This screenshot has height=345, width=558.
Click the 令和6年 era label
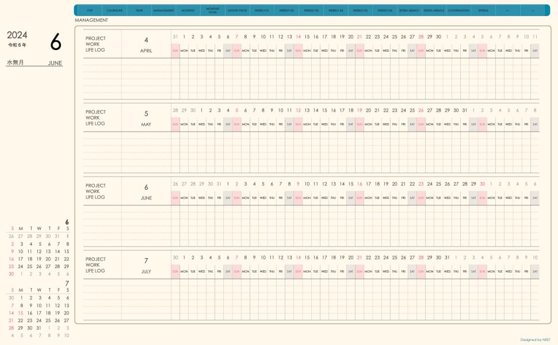click(17, 45)
